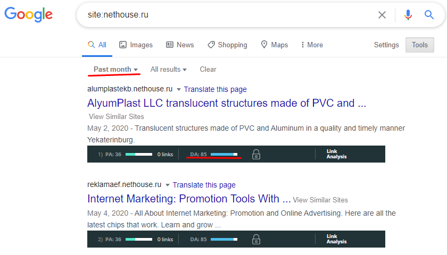Expand arrow next to reklamaef.nethouse.ru
The height and width of the screenshot is (255, 447).
coord(168,185)
